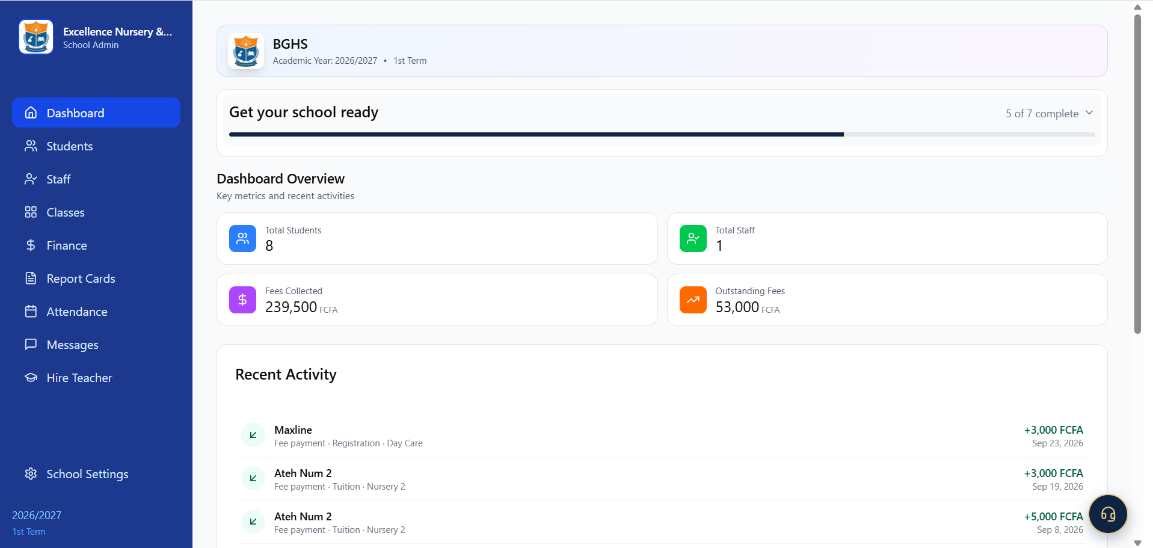Click the Get your school ready heading
Screen dimensions: 1153x548
coord(304,112)
